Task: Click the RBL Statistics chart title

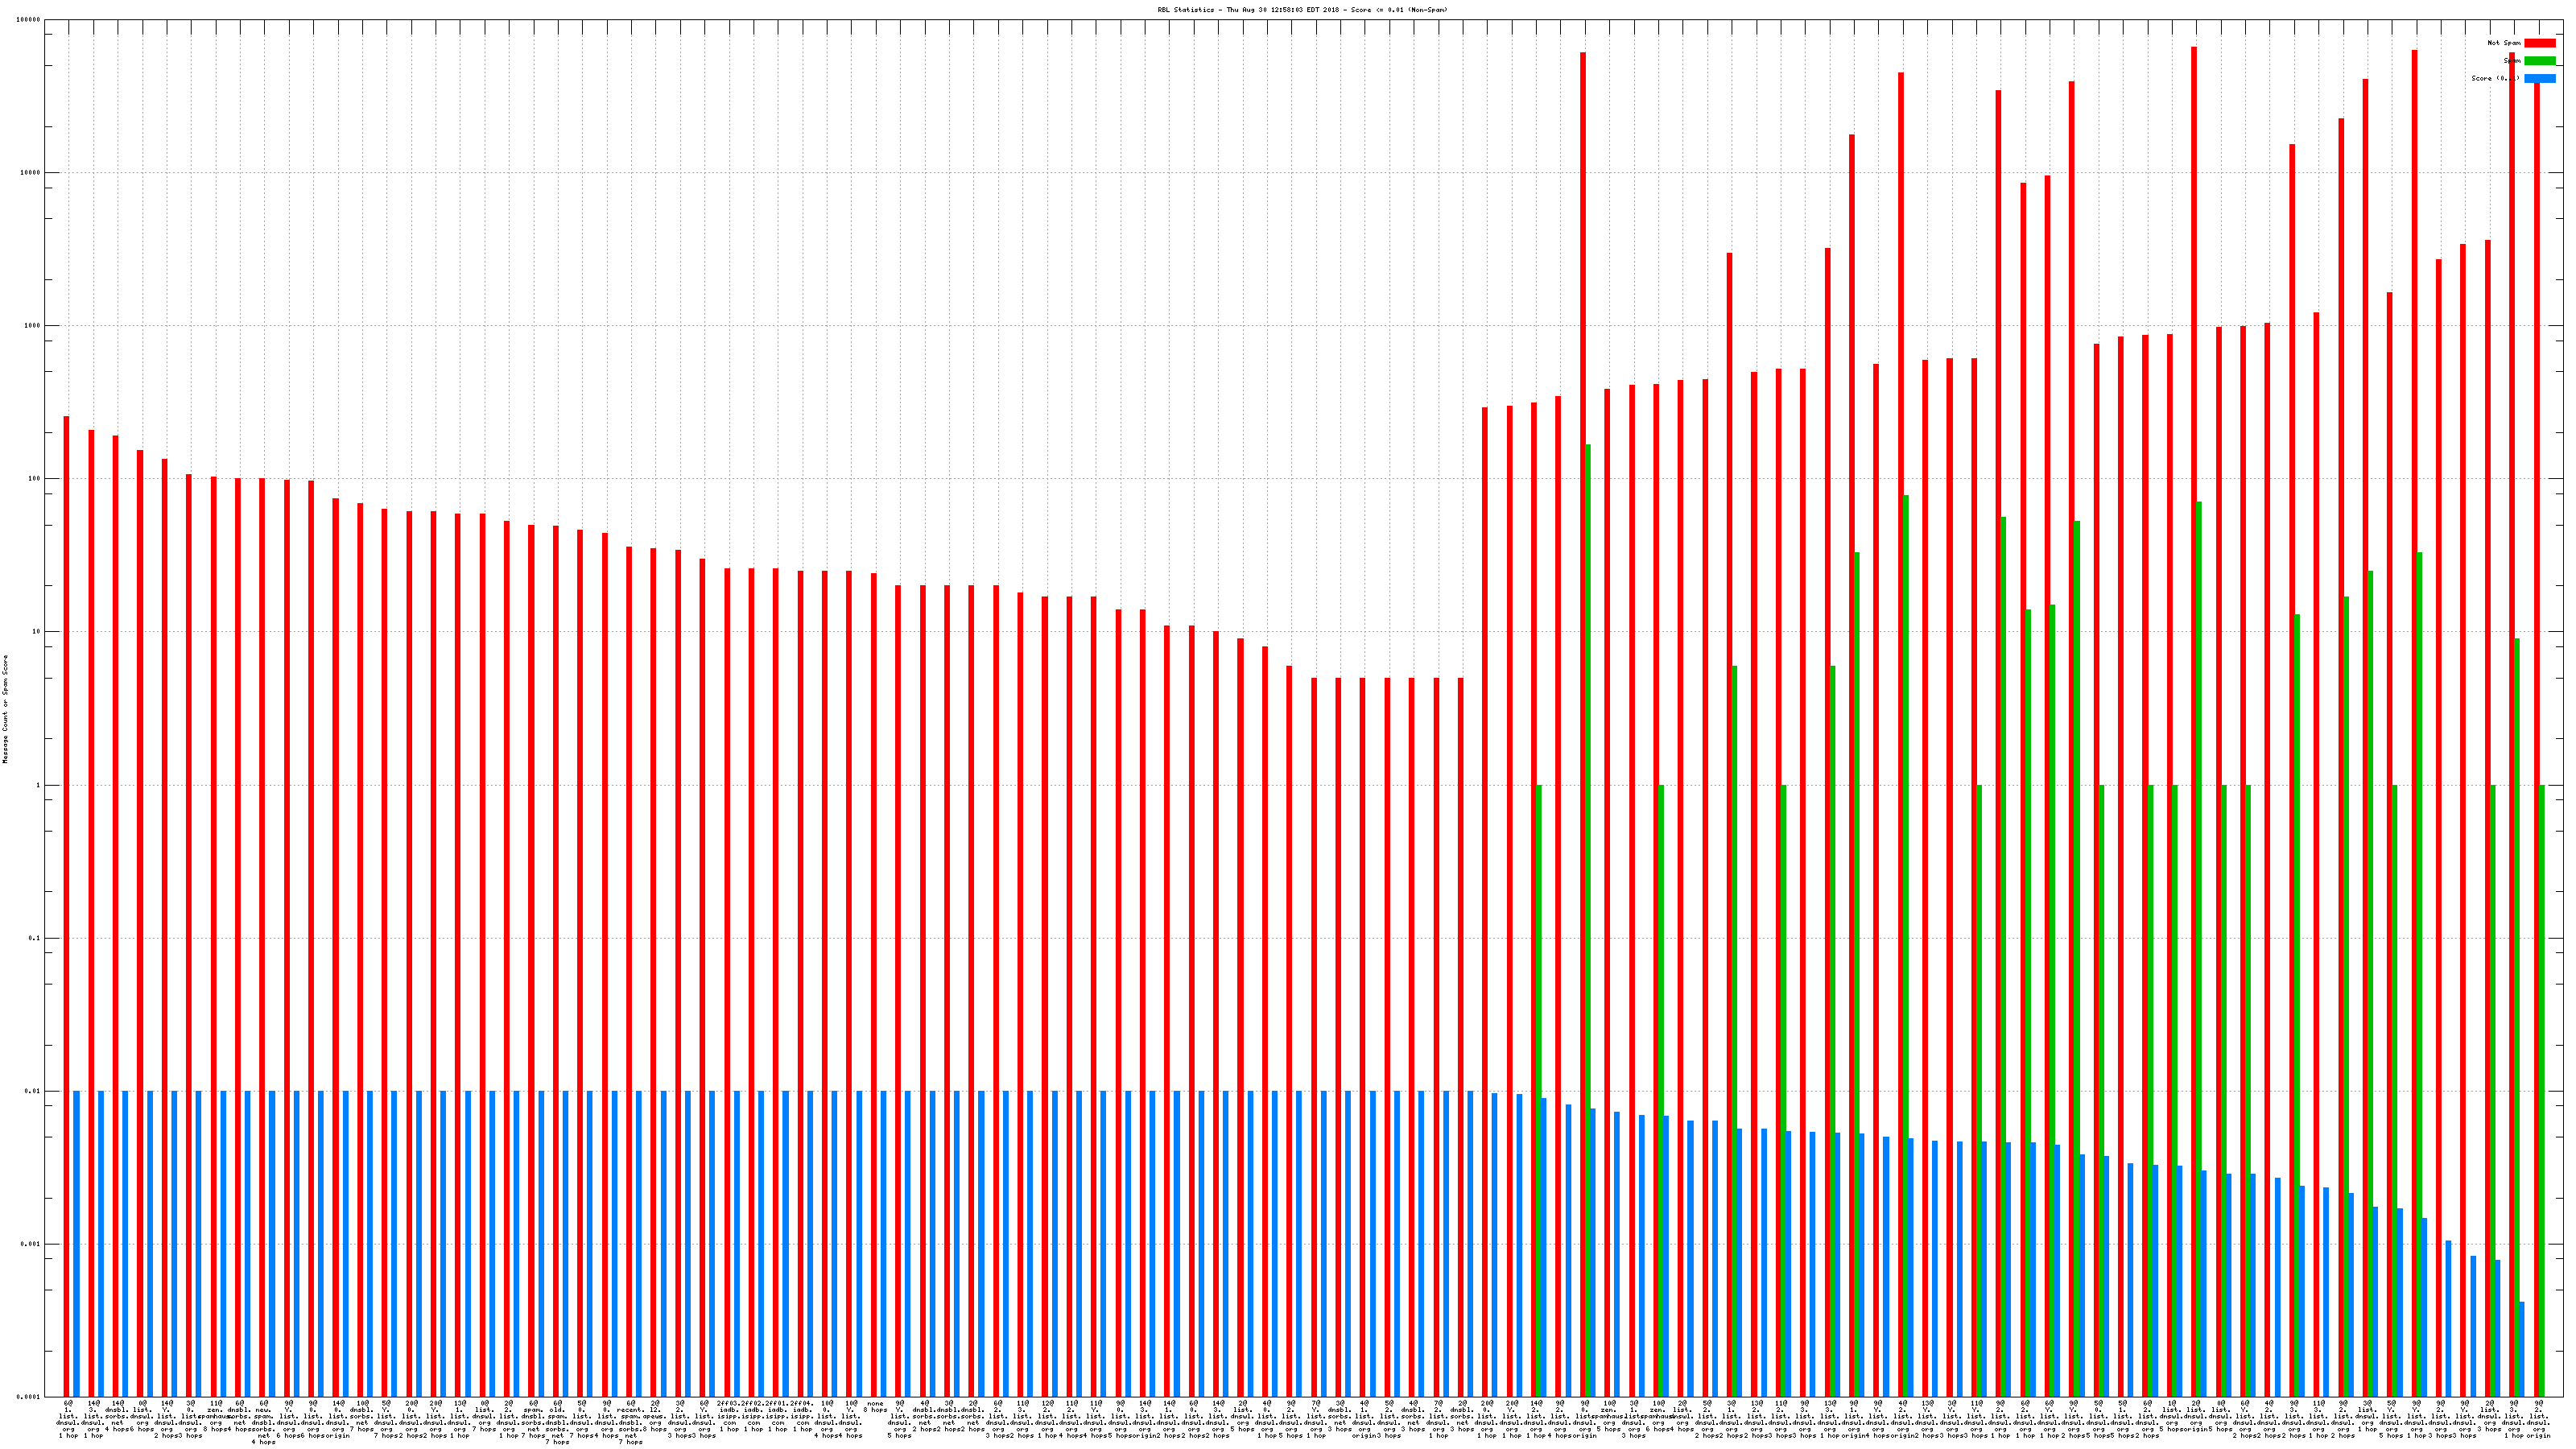Action: 1302,10
